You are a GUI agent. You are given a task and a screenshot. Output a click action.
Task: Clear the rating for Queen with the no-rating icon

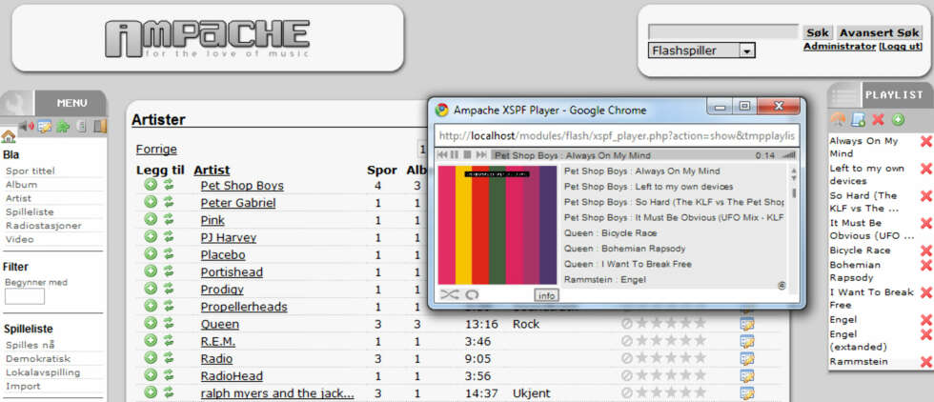[x=627, y=323]
